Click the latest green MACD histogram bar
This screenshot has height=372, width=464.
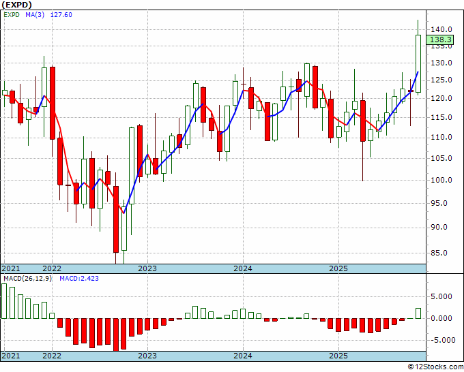point(418,313)
